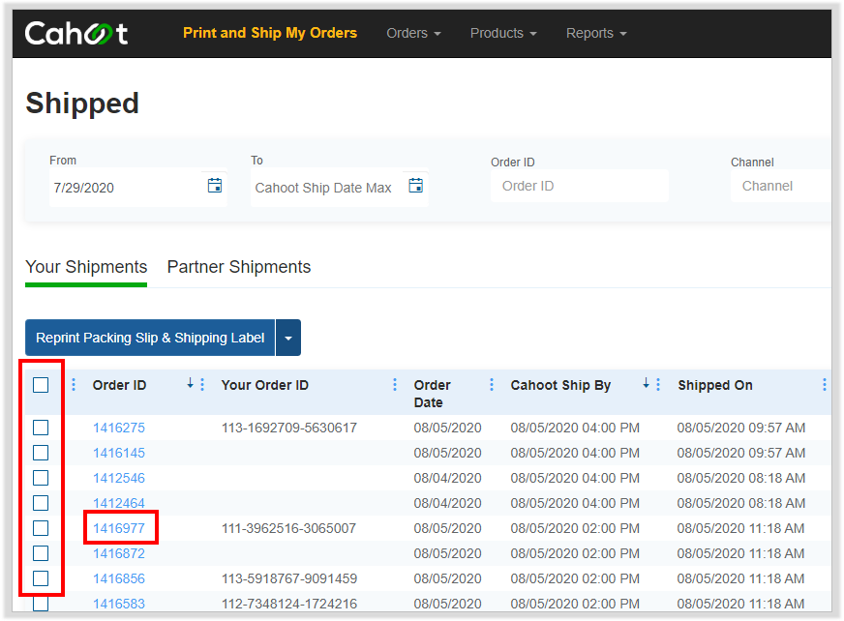This screenshot has width=844, height=621.
Task: Open the select-all column dots menu
Action: click(74, 385)
